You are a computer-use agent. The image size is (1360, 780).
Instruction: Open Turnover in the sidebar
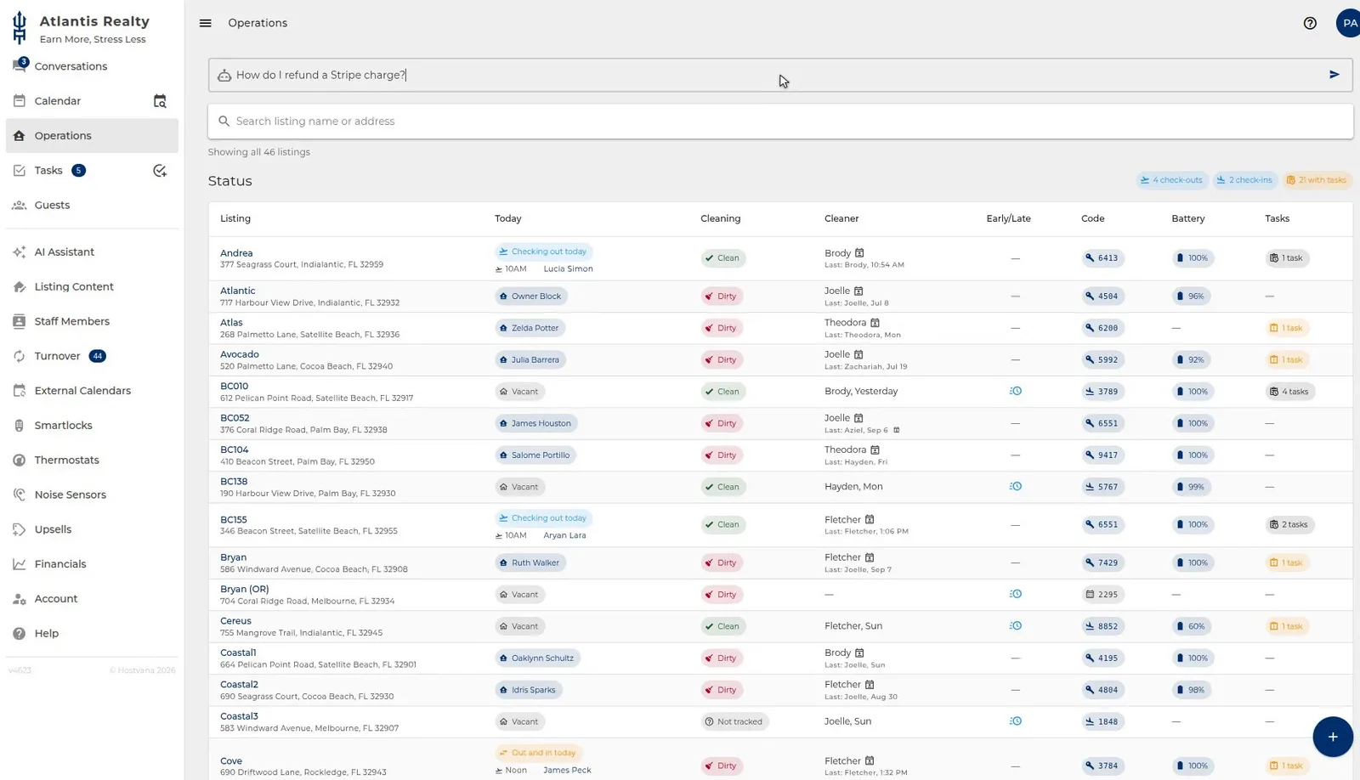(57, 356)
